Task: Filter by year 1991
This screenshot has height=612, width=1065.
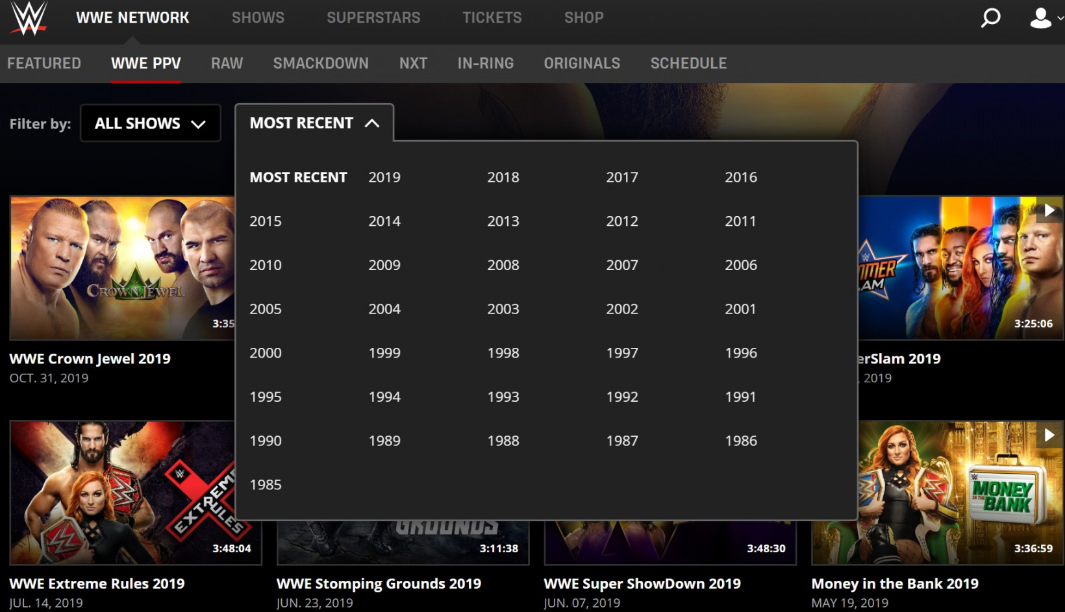Action: [x=740, y=397]
